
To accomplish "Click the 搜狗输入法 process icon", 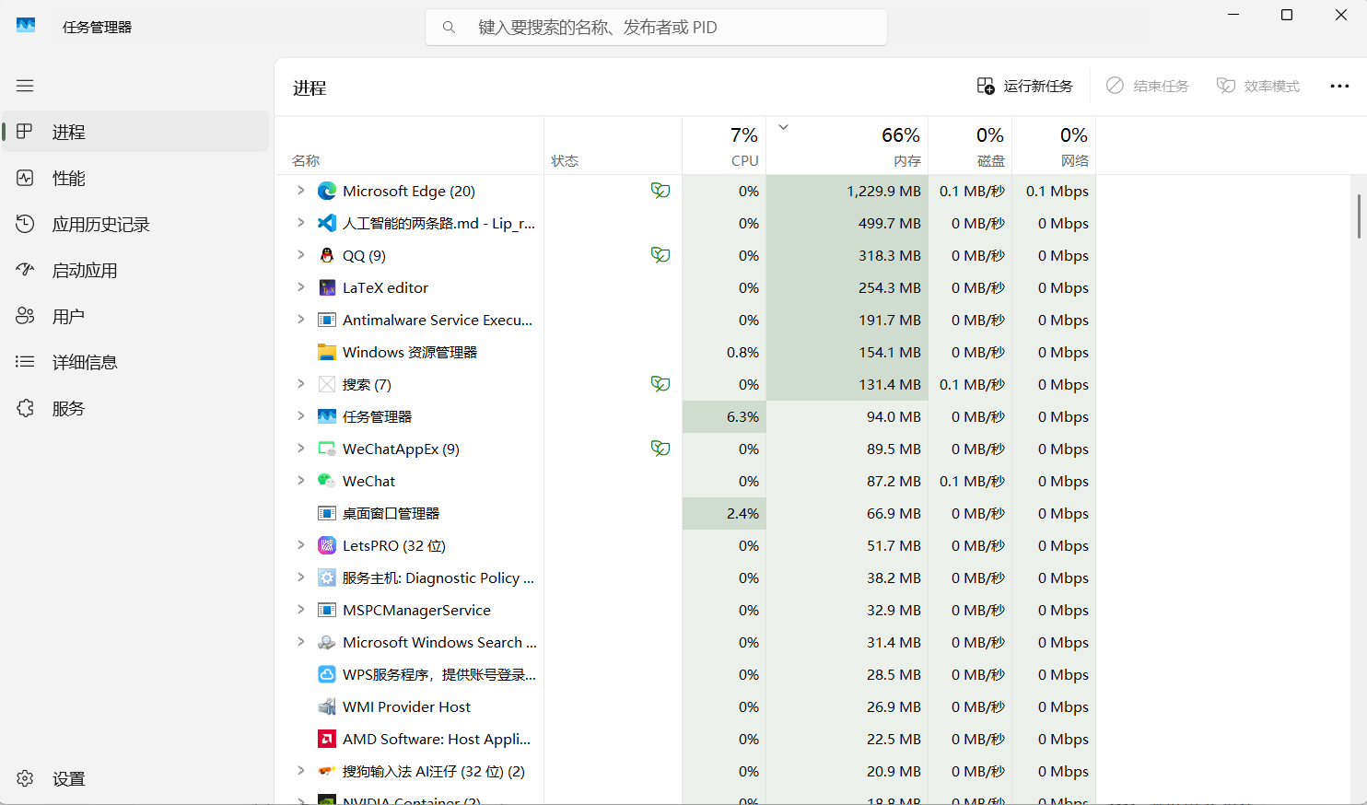I will pyautogui.click(x=327, y=771).
